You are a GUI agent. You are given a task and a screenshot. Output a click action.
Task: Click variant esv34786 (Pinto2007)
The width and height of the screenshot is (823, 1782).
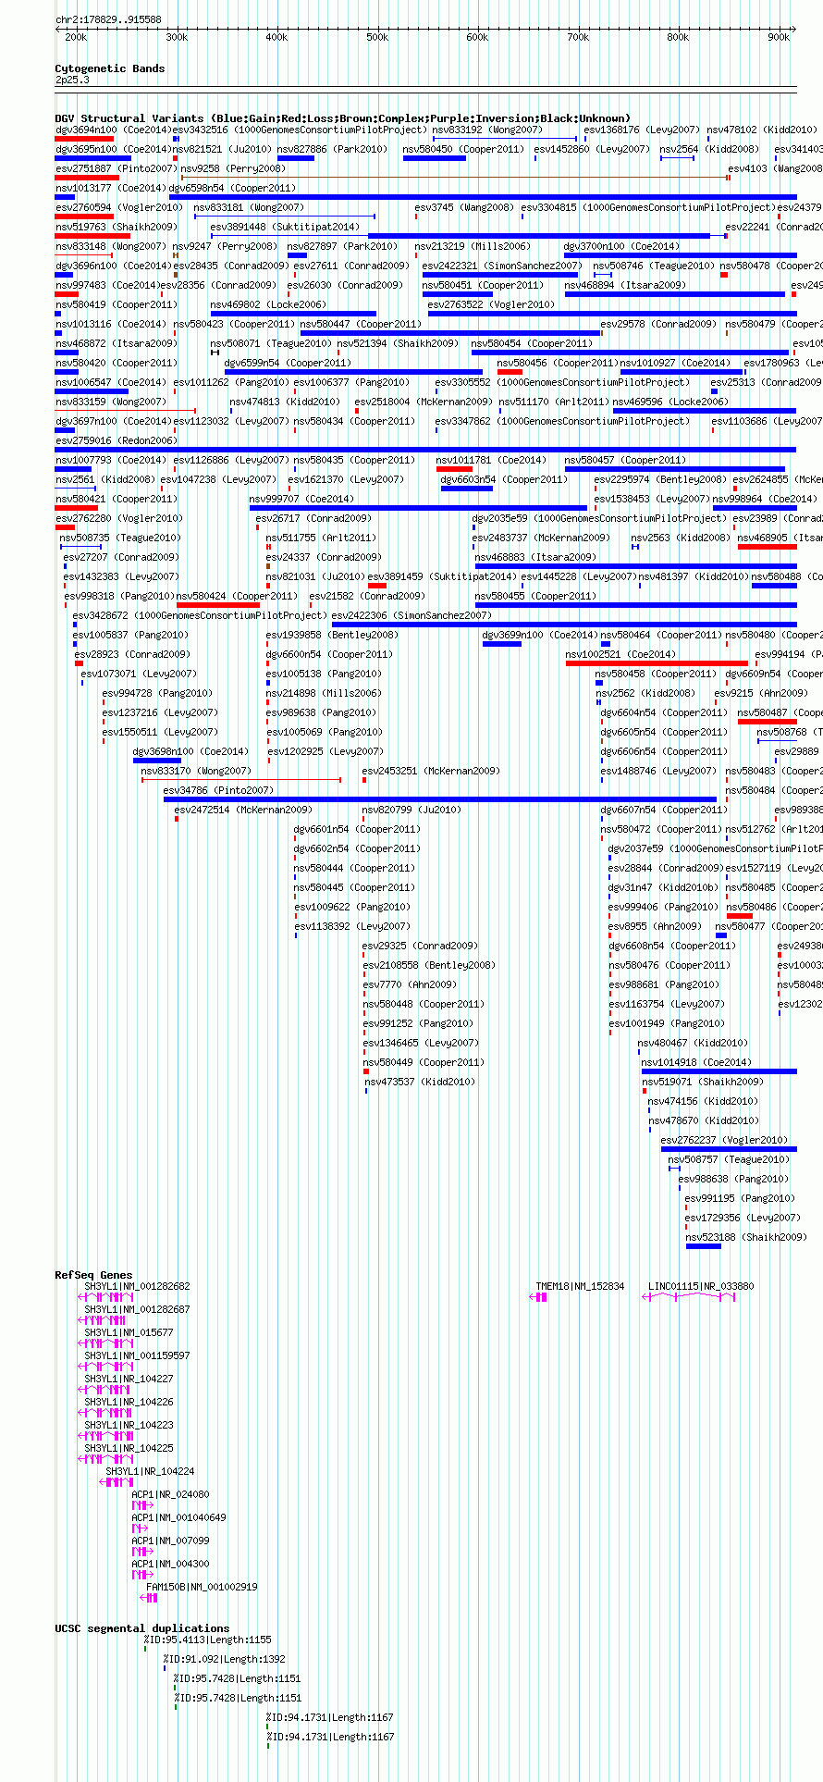[x=219, y=791]
